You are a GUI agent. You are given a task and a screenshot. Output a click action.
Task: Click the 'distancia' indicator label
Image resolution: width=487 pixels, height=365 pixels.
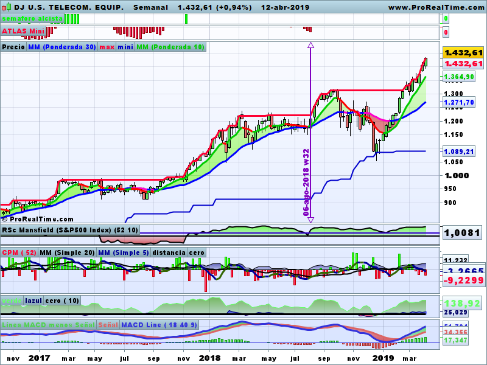pos(169,252)
